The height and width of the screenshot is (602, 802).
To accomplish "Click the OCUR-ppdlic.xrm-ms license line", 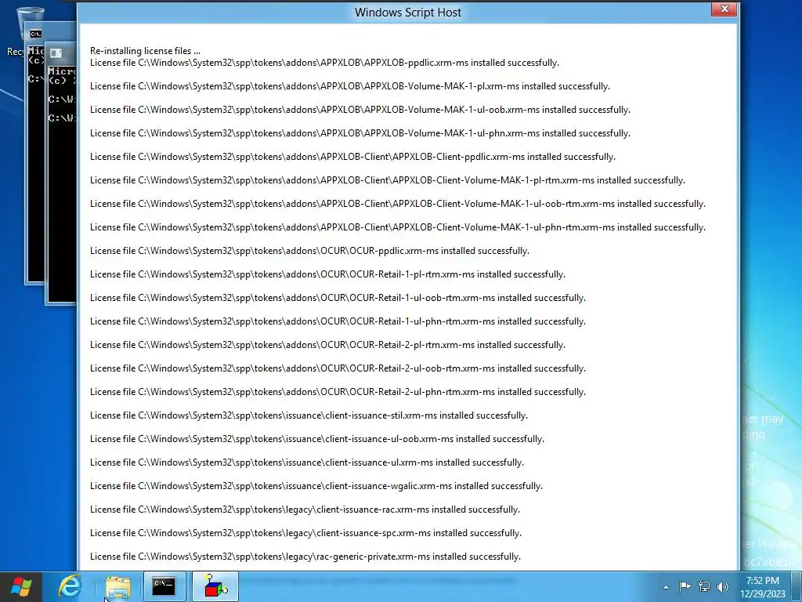I will point(309,251).
